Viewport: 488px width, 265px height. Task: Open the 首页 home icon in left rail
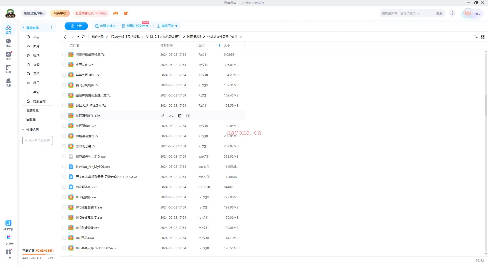coord(8,29)
